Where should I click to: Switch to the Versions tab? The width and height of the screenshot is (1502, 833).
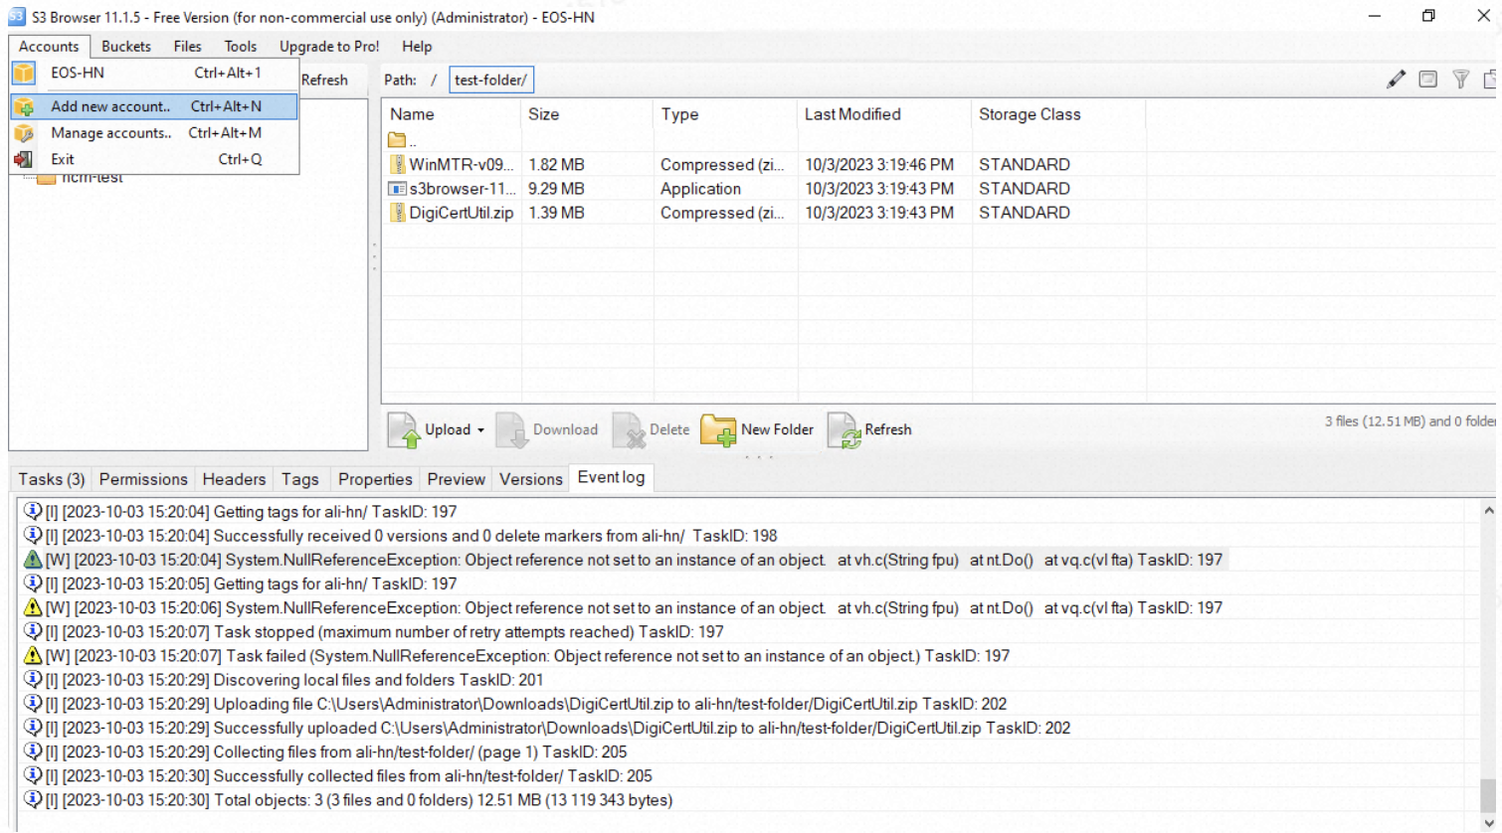tap(531, 479)
